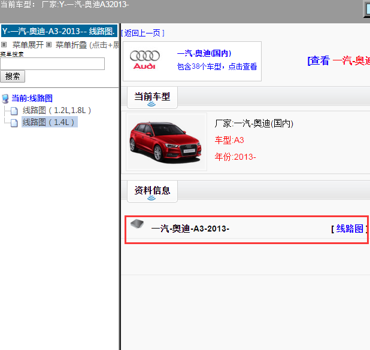Click the 当前车型 section tab
The width and height of the screenshot is (370, 350).
pyautogui.click(x=152, y=98)
